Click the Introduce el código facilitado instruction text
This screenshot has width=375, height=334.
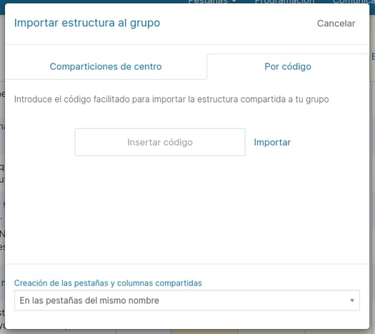pos(171,99)
